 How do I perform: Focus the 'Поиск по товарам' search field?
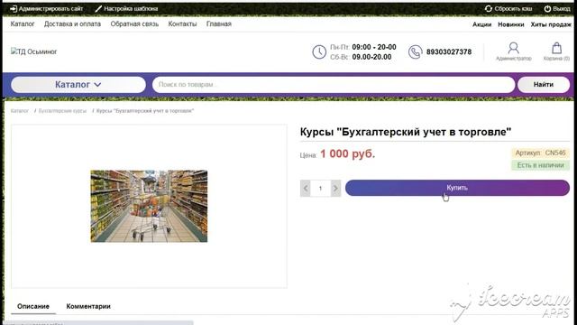coord(334,85)
